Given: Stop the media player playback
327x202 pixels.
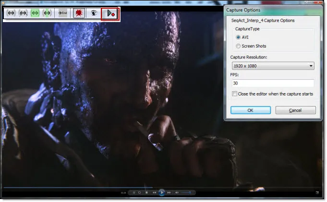Looking at the screenshot, I should [146, 192].
